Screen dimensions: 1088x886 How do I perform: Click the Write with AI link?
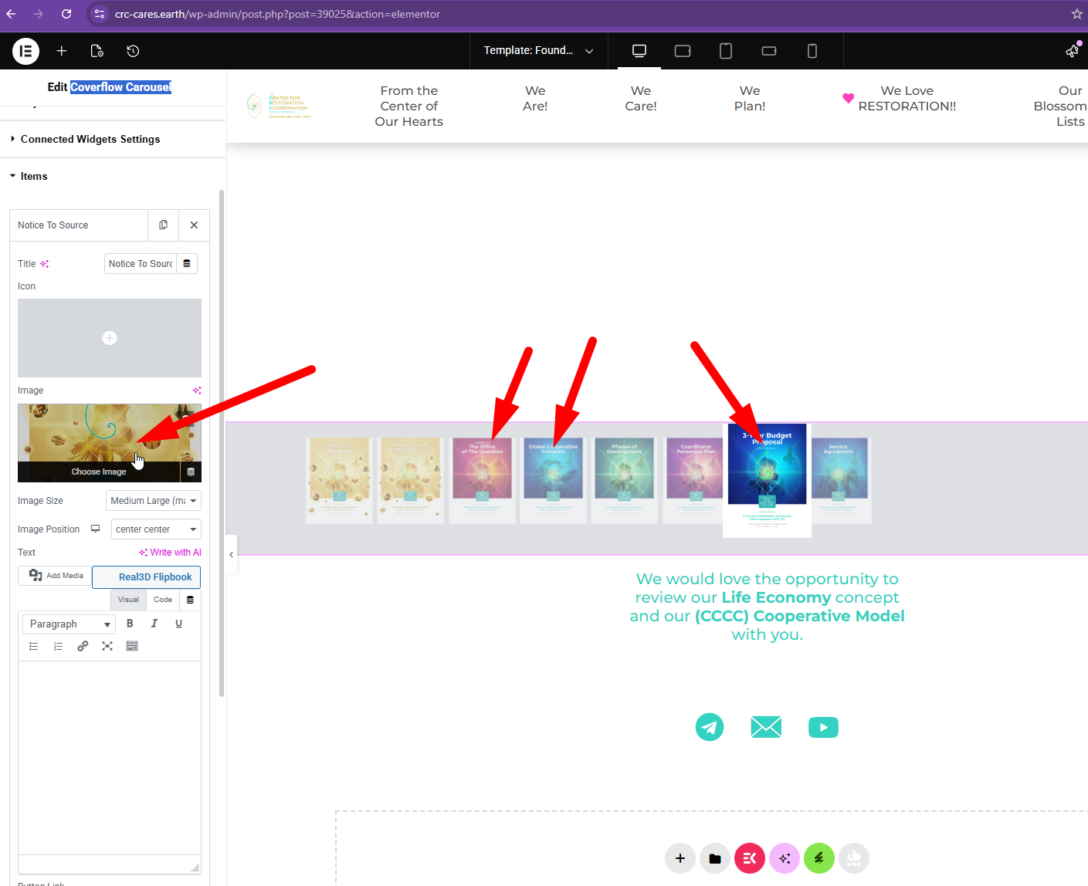point(170,553)
